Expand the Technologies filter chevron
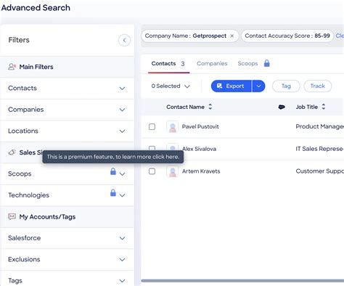 [x=123, y=195]
